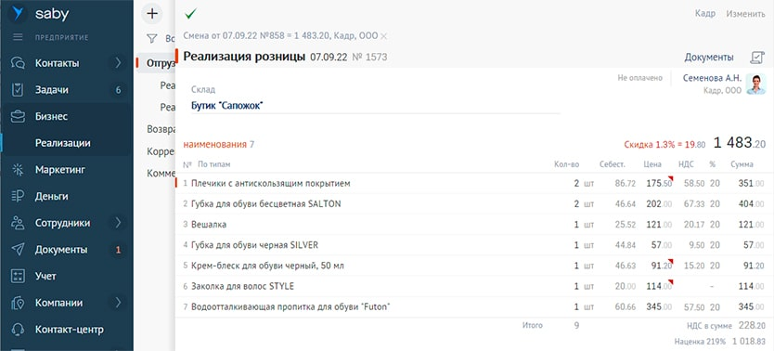This screenshot has width=774, height=351.
Task: Click the Изменить link at top right
Action: [x=745, y=14]
